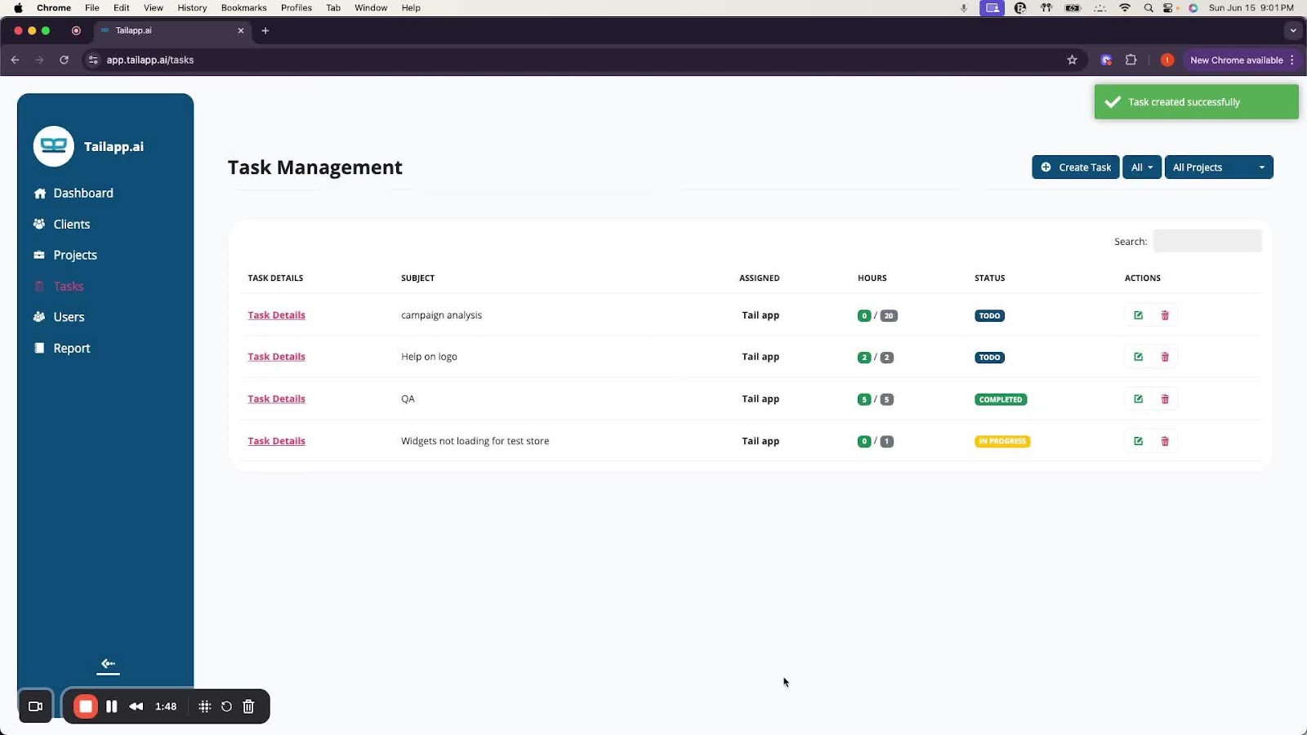Delete the Widgets not loading task
This screenshot has width=1307, height=735.
click(x=1165, y=441)
